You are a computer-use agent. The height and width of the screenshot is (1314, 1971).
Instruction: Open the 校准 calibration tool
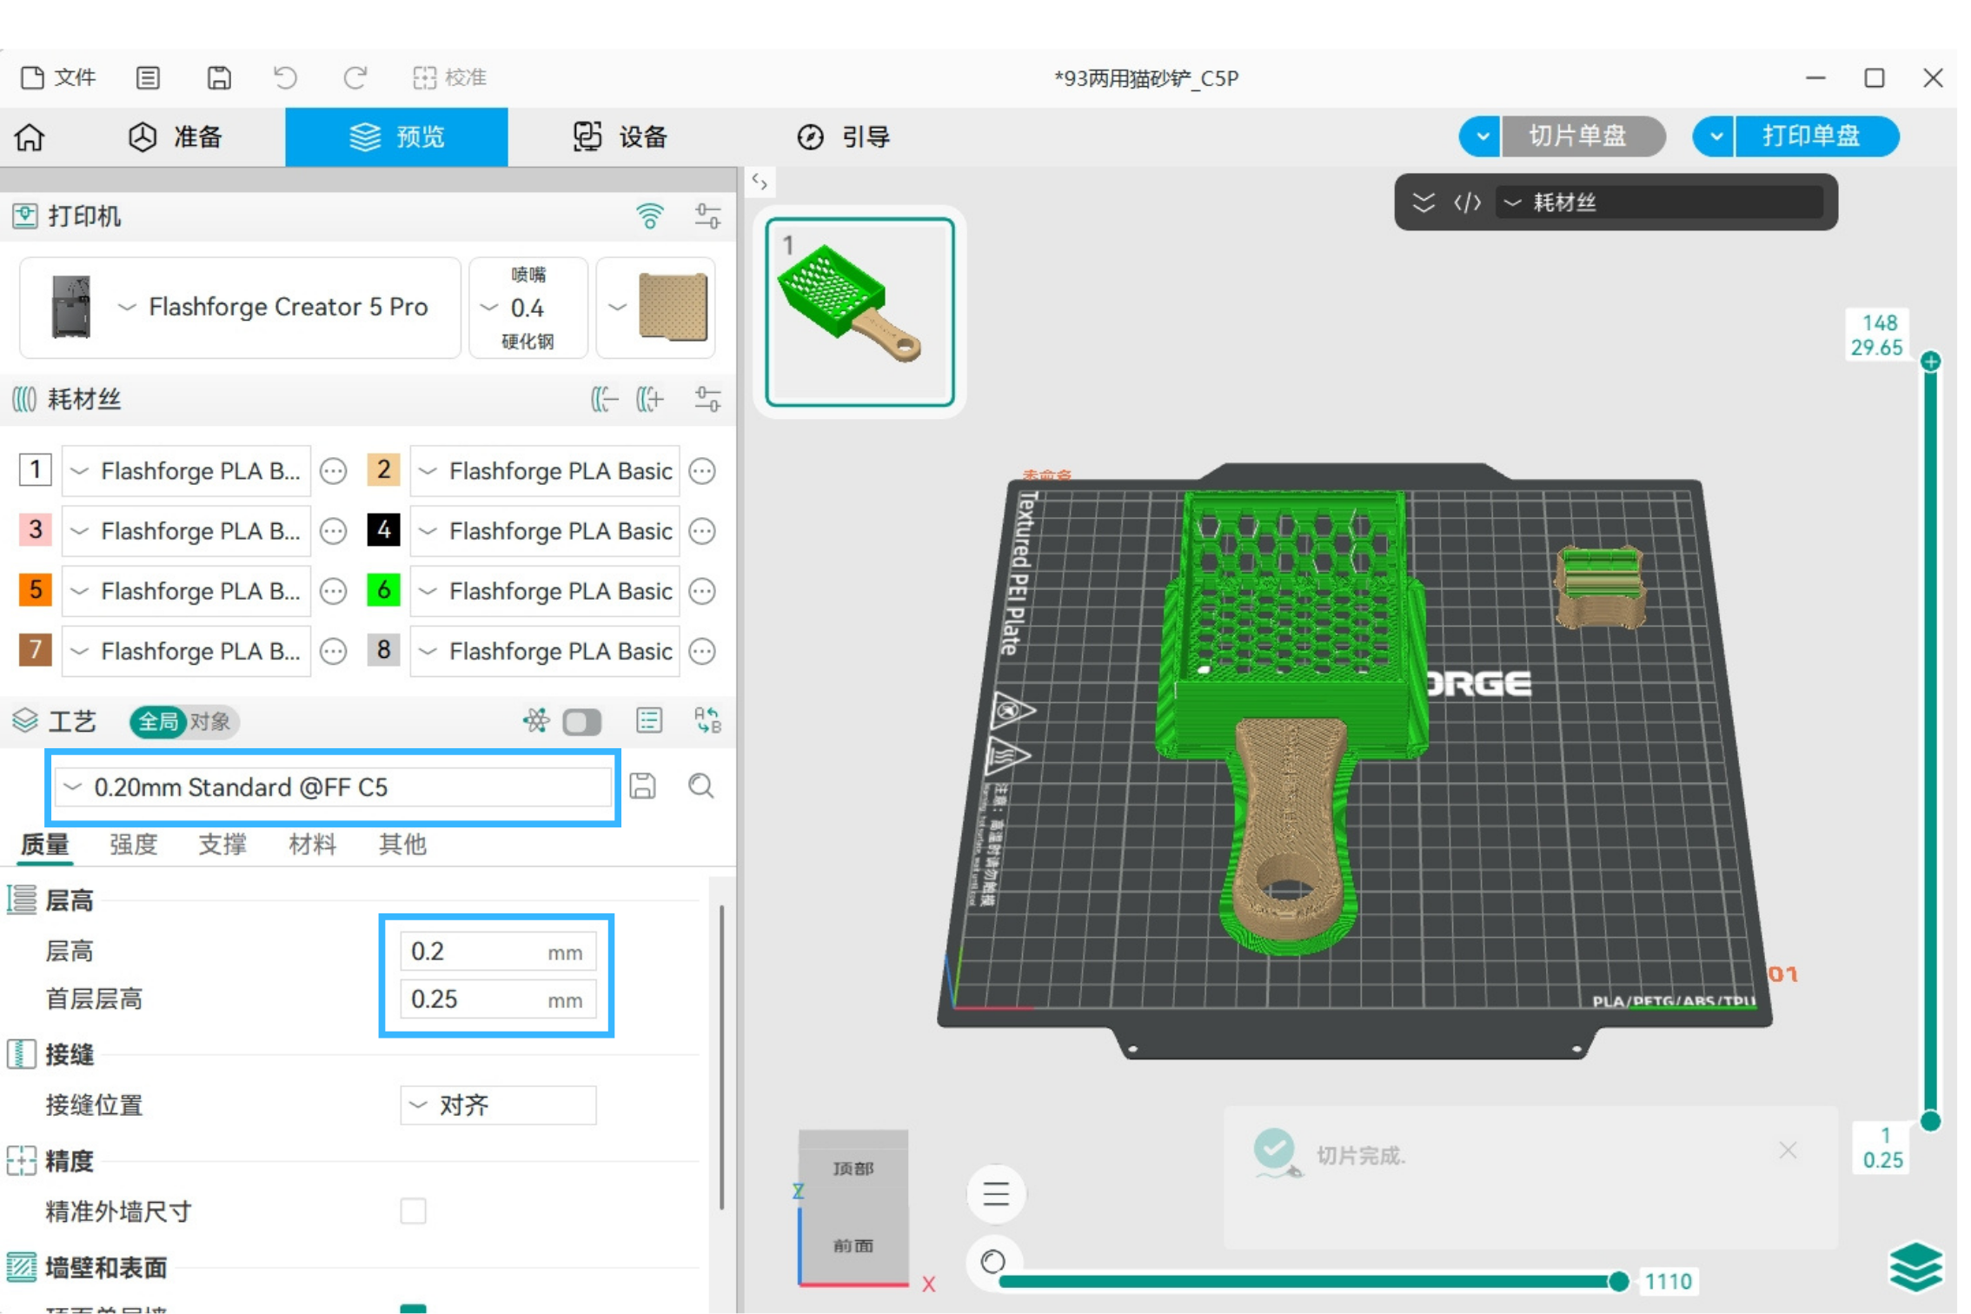point(450,78)
